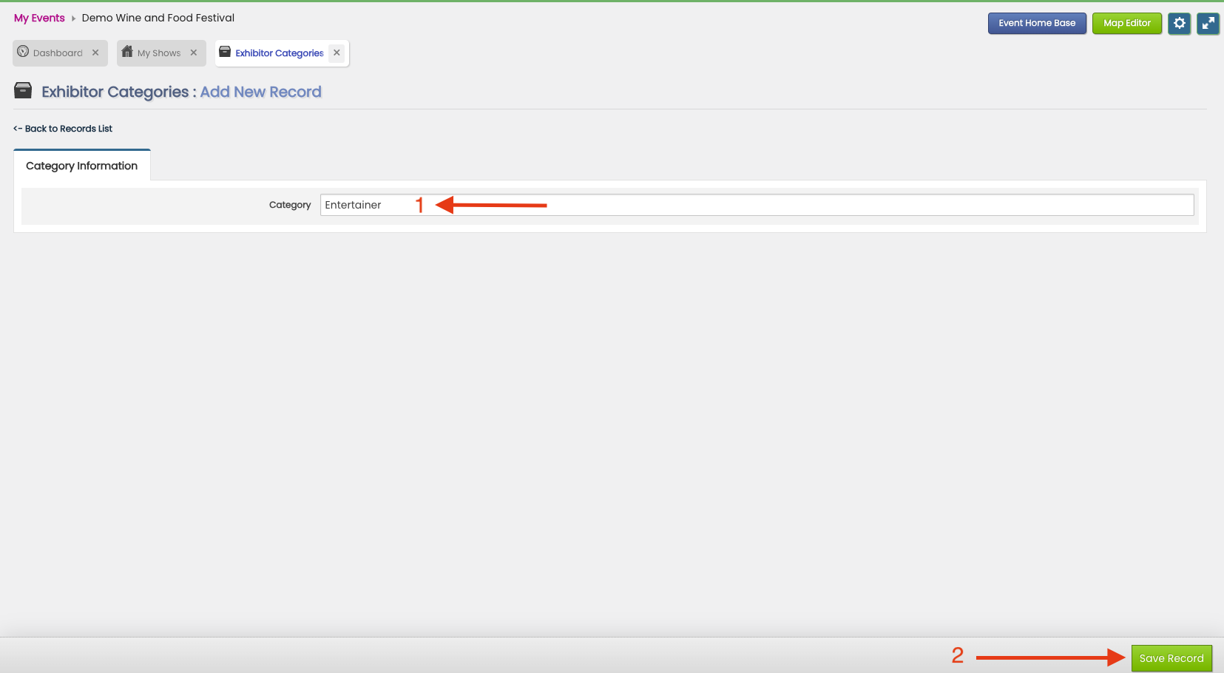Click the Category field label

point(290,205)
